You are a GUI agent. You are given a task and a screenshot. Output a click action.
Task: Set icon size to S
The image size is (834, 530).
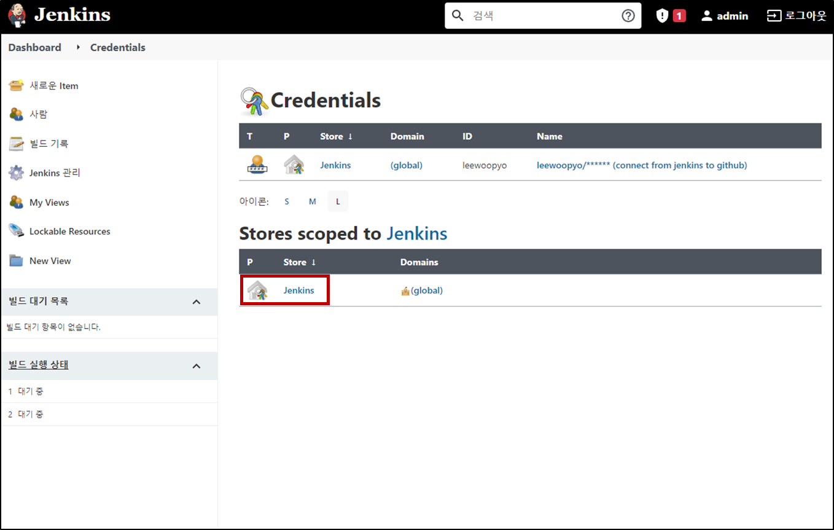click(287, 201)
